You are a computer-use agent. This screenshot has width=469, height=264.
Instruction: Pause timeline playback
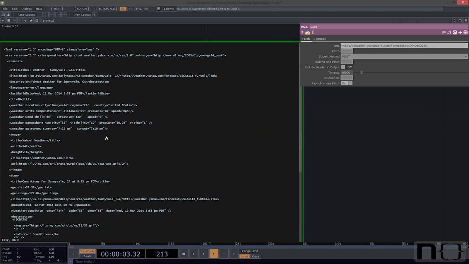point(193,254)
